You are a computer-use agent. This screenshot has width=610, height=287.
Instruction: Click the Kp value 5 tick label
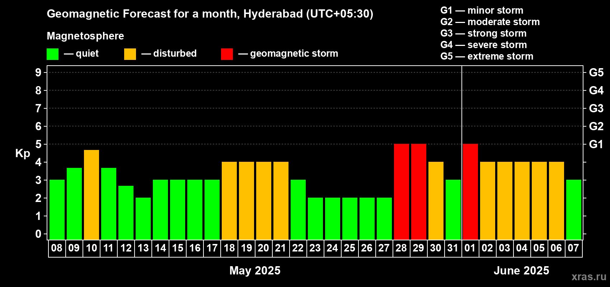click(38, 144)
